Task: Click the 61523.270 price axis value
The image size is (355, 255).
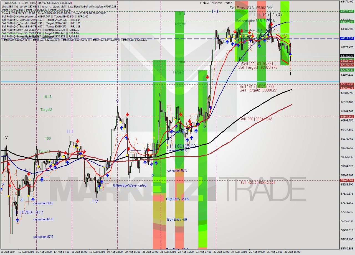Action: [x=347, y=102]
